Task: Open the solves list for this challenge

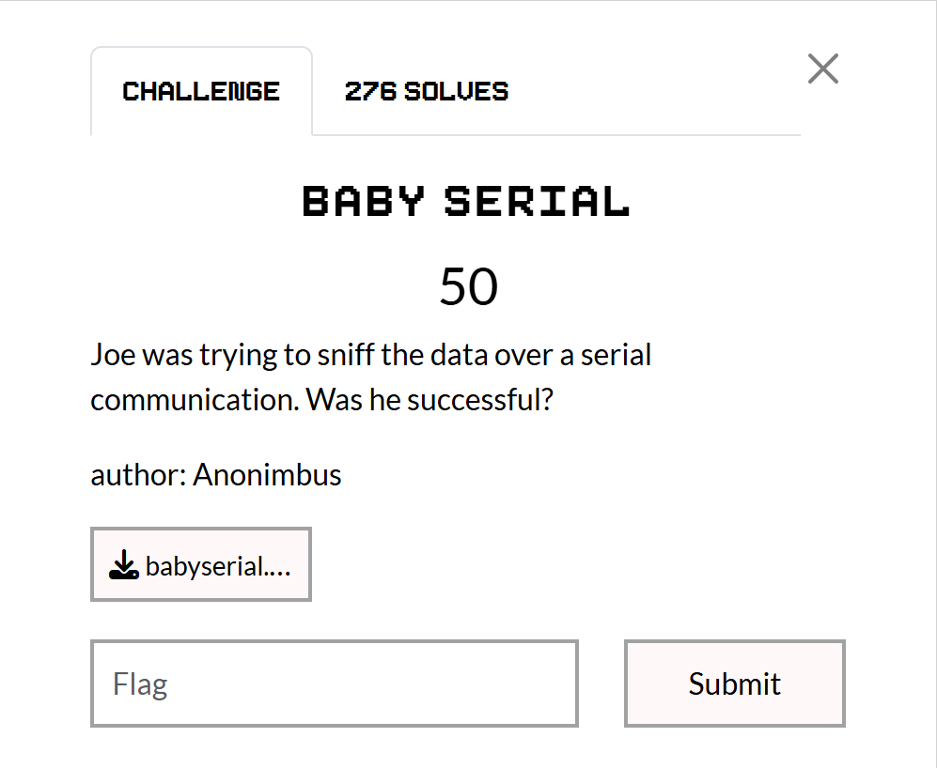Action: click(x=427, y=90)
